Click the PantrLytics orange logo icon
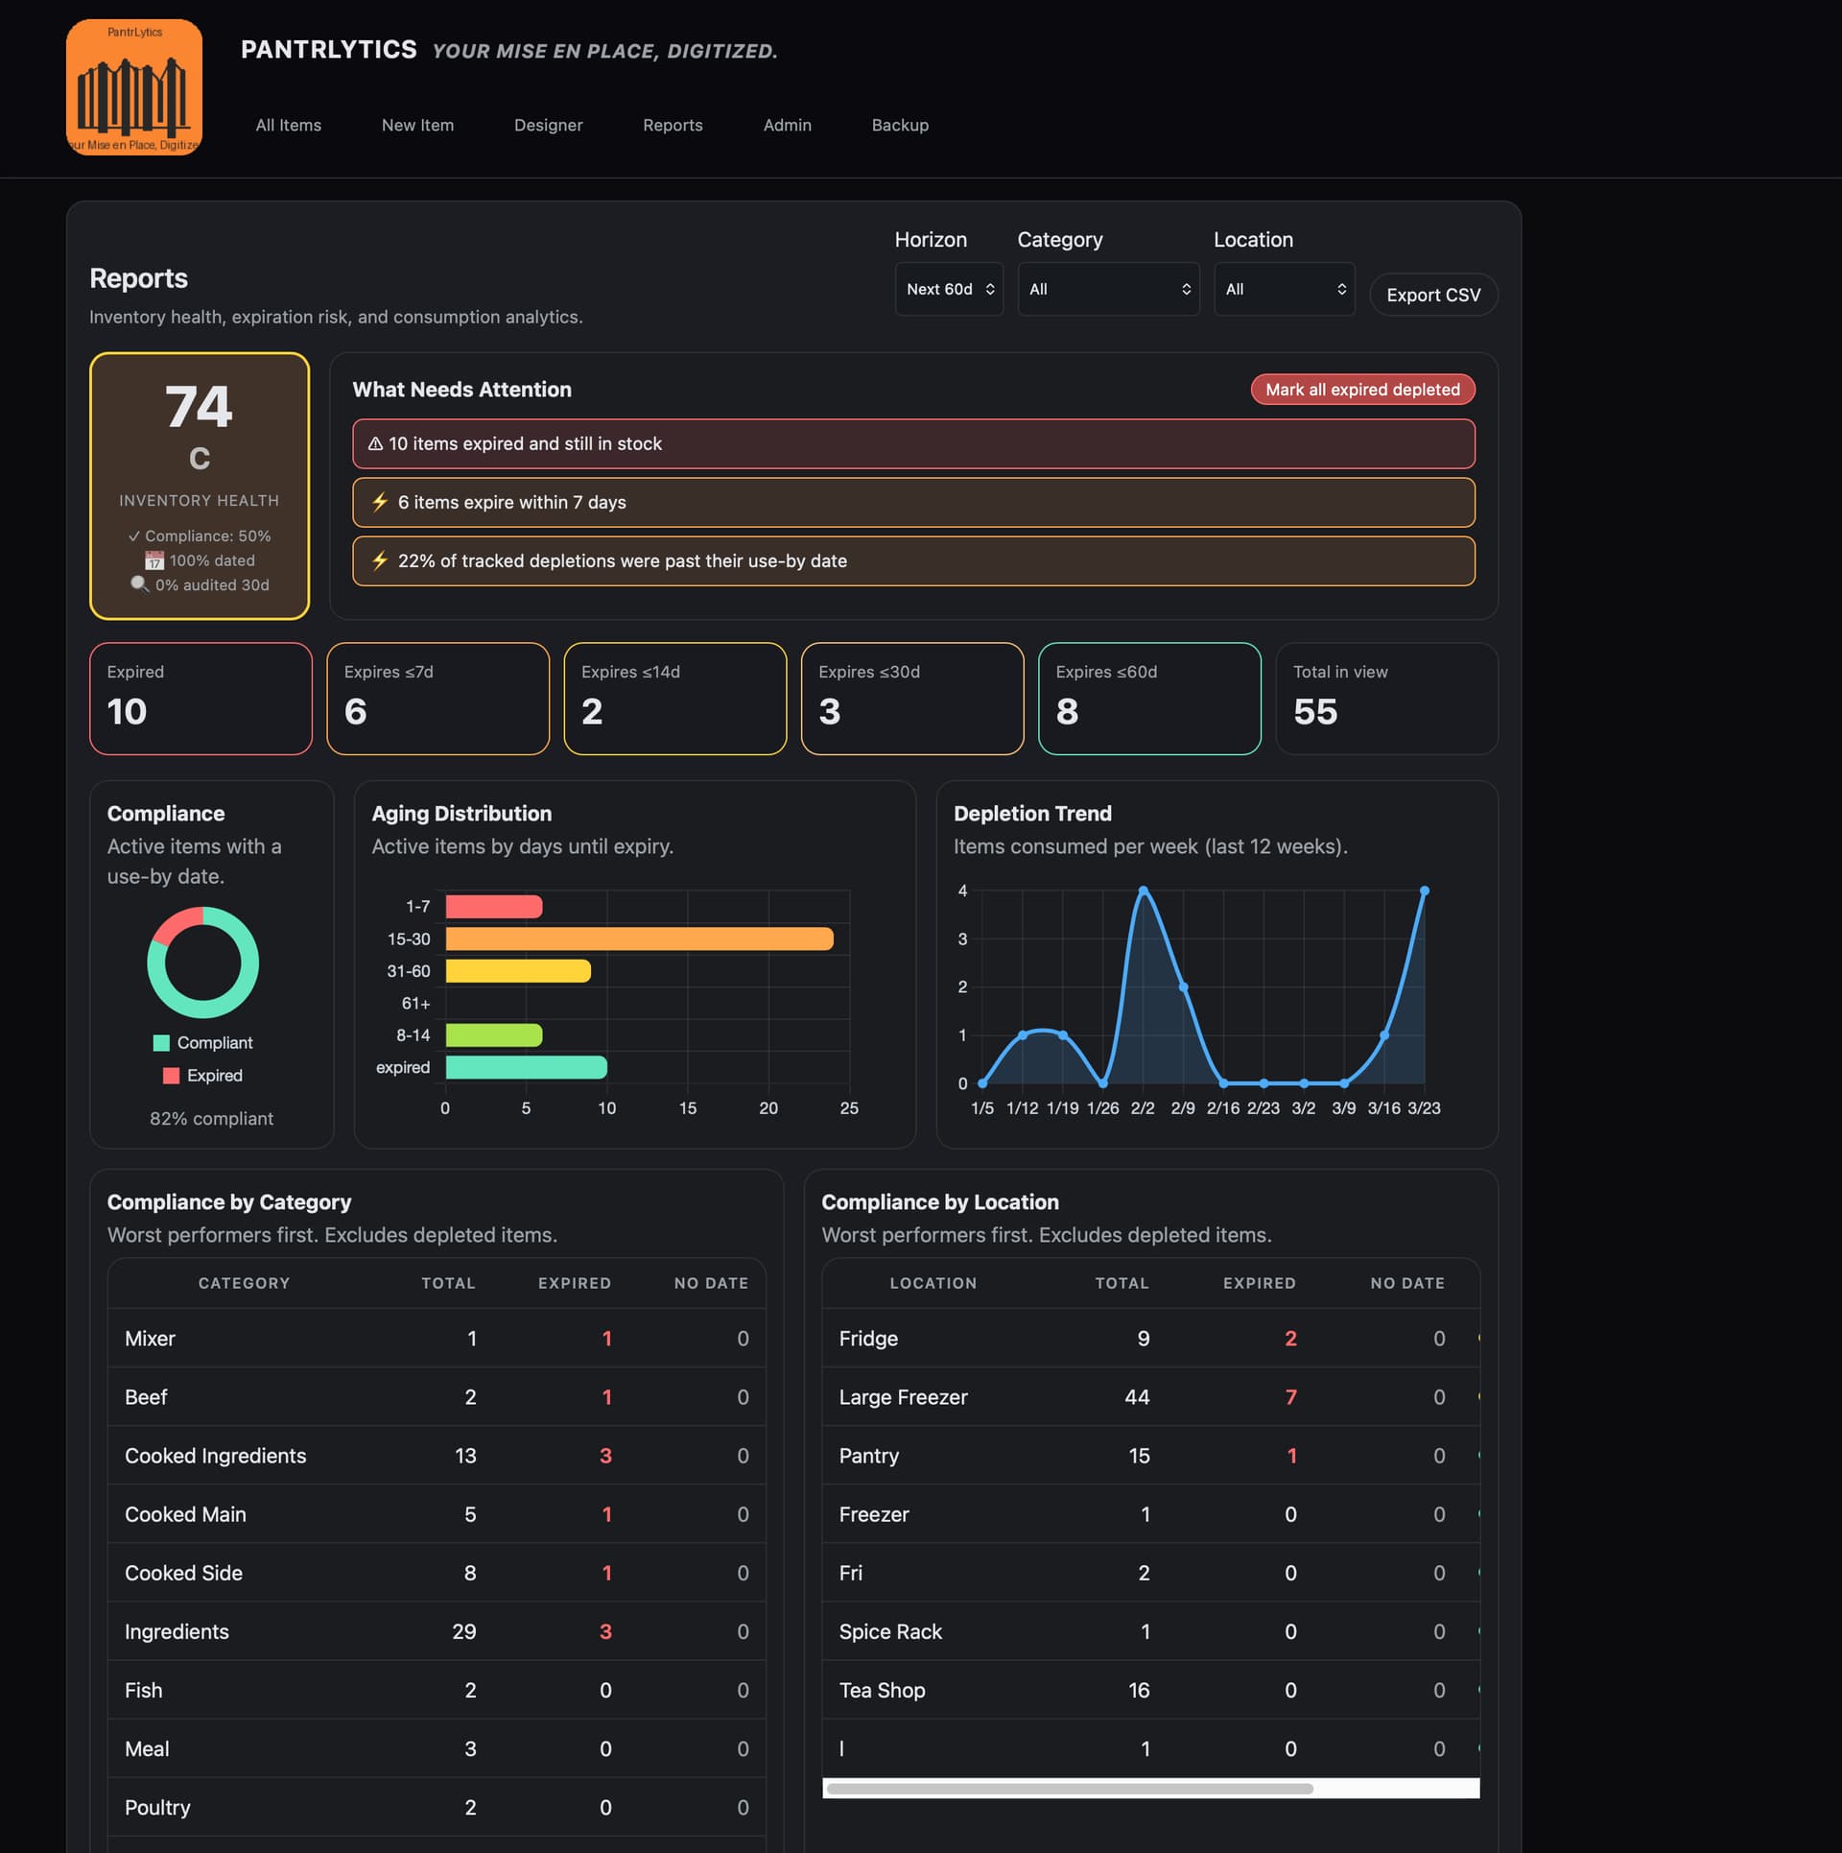Image resolution: width=1842 pixels, height=1853 pixels. click(x=133, y=87)
